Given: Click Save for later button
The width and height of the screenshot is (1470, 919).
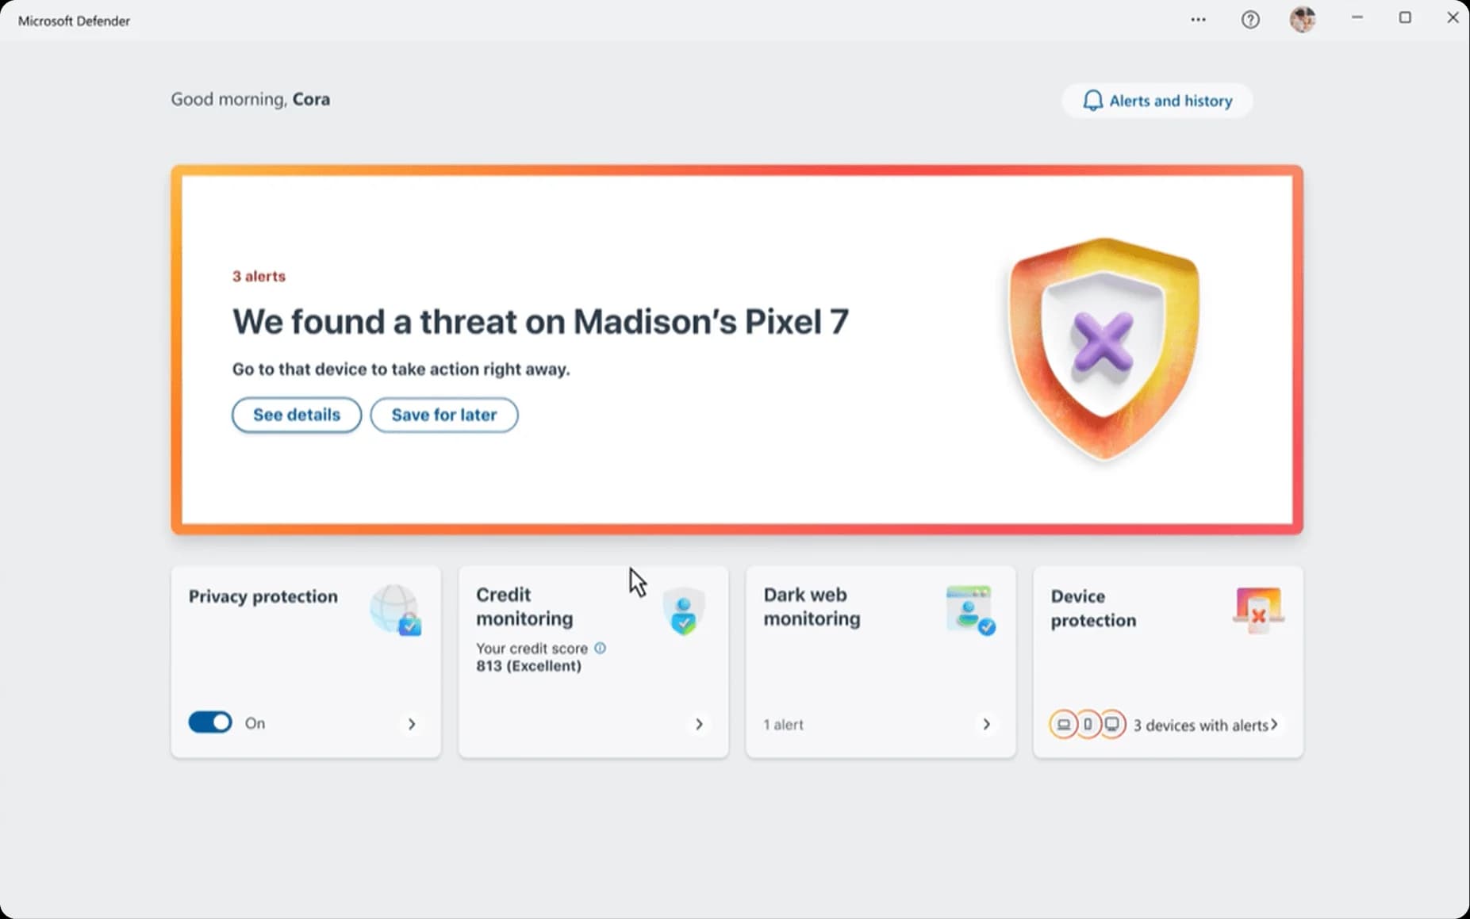Looking at the screenshot, I should click(x=444, y=415).
